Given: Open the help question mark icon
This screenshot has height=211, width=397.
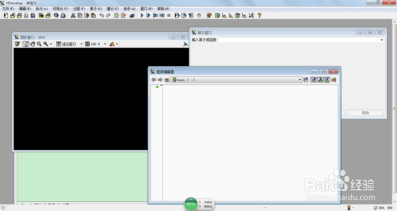Looking at the screenshot, I should (x=259, y=15).
